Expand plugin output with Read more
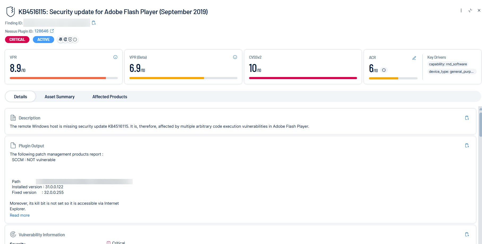This screenshot has height=244, width=482. tap(20, 215)
